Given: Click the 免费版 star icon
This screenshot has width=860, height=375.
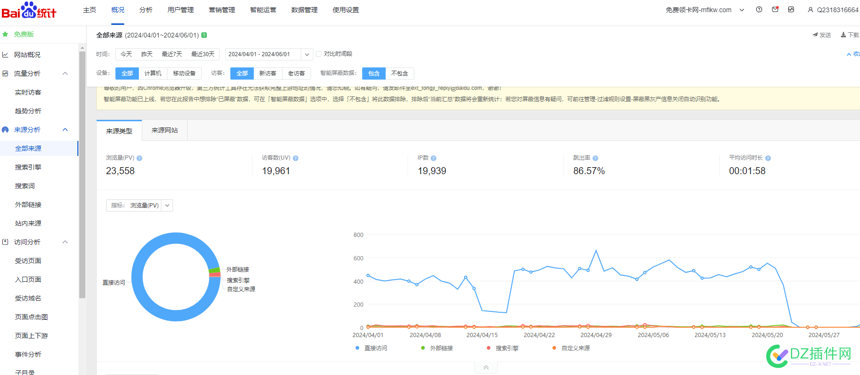Looking at the screenshot, I should [x=5, y=34].
